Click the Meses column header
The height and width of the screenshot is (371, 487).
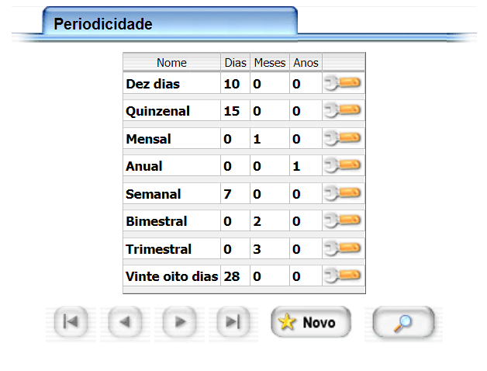[270, 63]
